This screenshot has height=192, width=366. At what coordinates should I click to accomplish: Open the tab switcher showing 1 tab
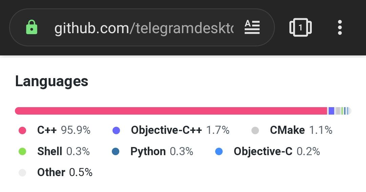click(300, 27)
